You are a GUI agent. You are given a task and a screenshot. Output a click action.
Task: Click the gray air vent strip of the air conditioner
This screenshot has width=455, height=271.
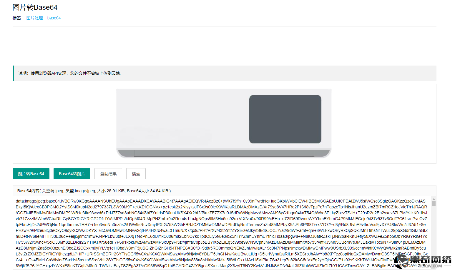224,153
